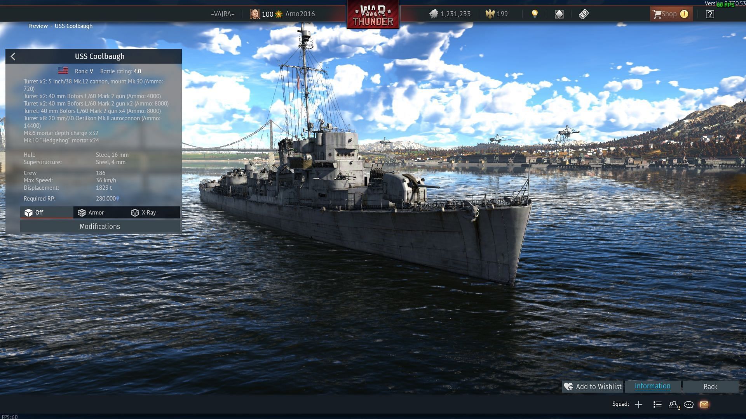Click the player avatar portrait
This screenshot has width=746, height=419.
(x=254, y=14)
